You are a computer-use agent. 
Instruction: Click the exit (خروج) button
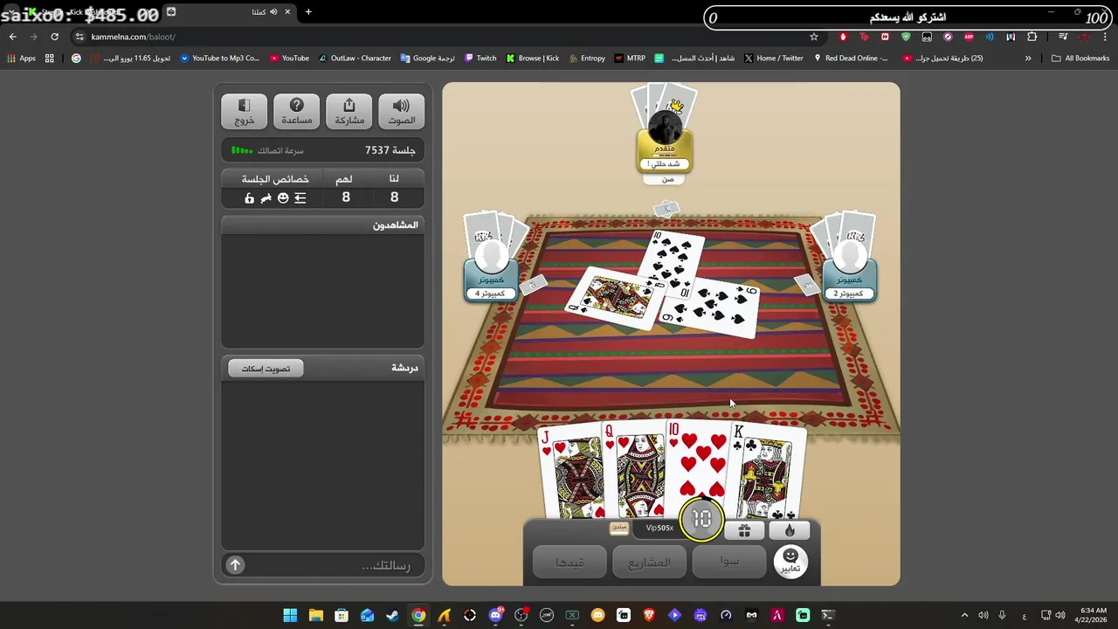tap(244, 112)
